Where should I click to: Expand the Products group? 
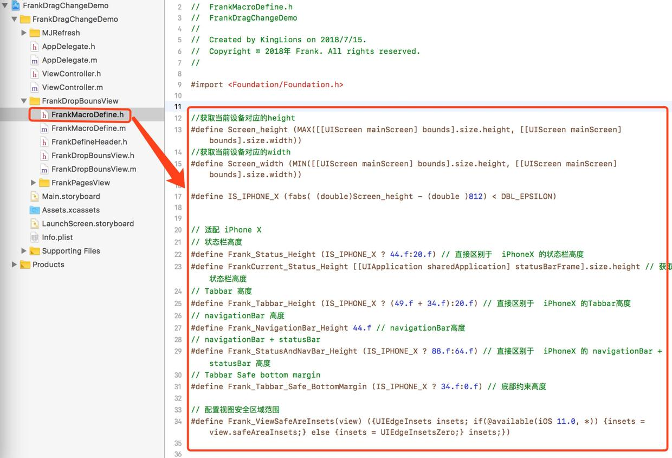tap(15, 265)
